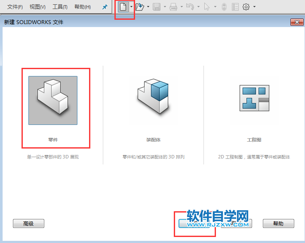This screenshot has height=243, width=305.
Task: Expand the Open file dropdown arrow
Action: [148, 7]
